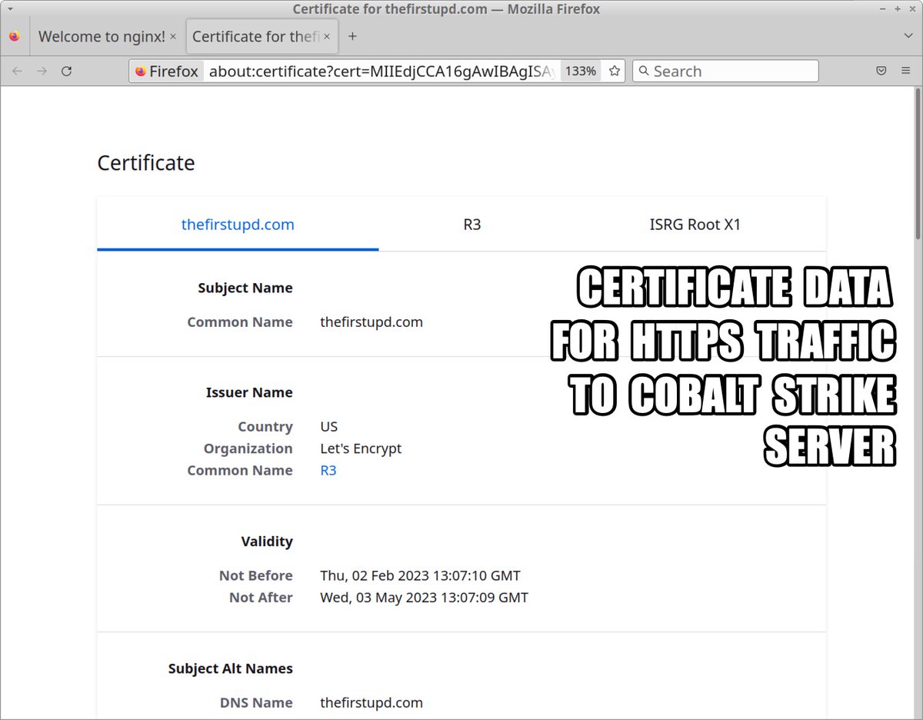Open the Firefox hamburger menu
Image resolution: width=923 pixels, height=720 pixels.
905,71
